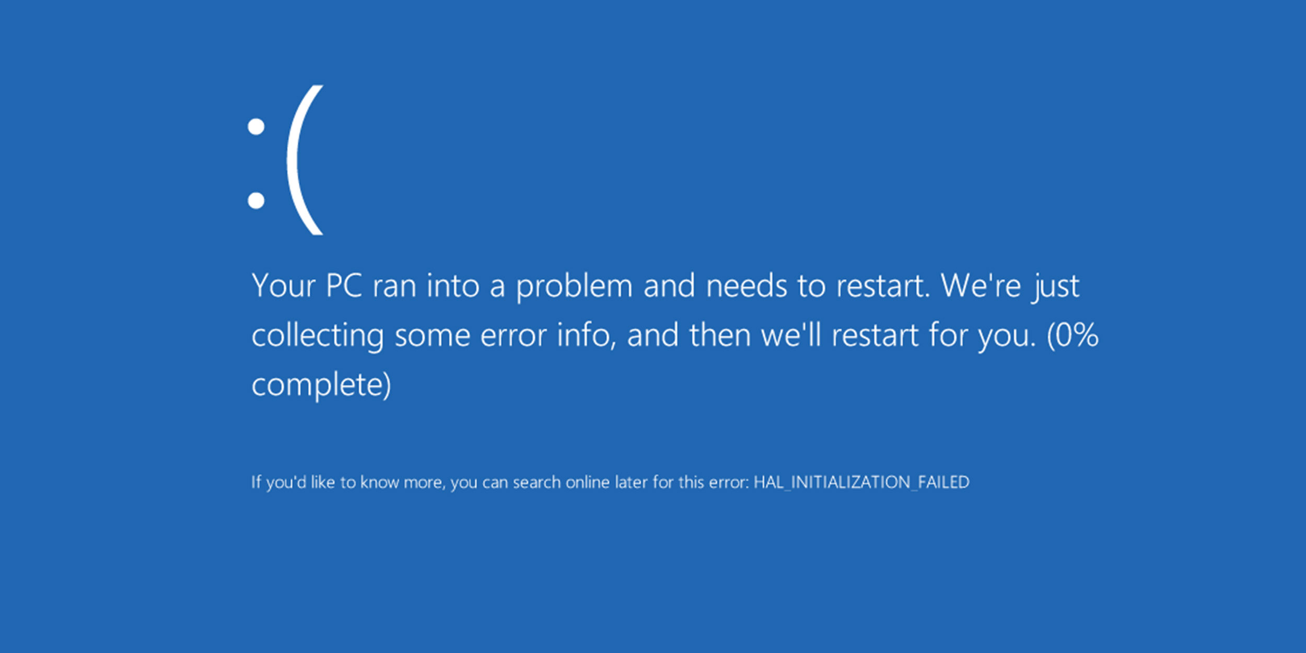Click the words "ran into" on the first line

[426, 286]
